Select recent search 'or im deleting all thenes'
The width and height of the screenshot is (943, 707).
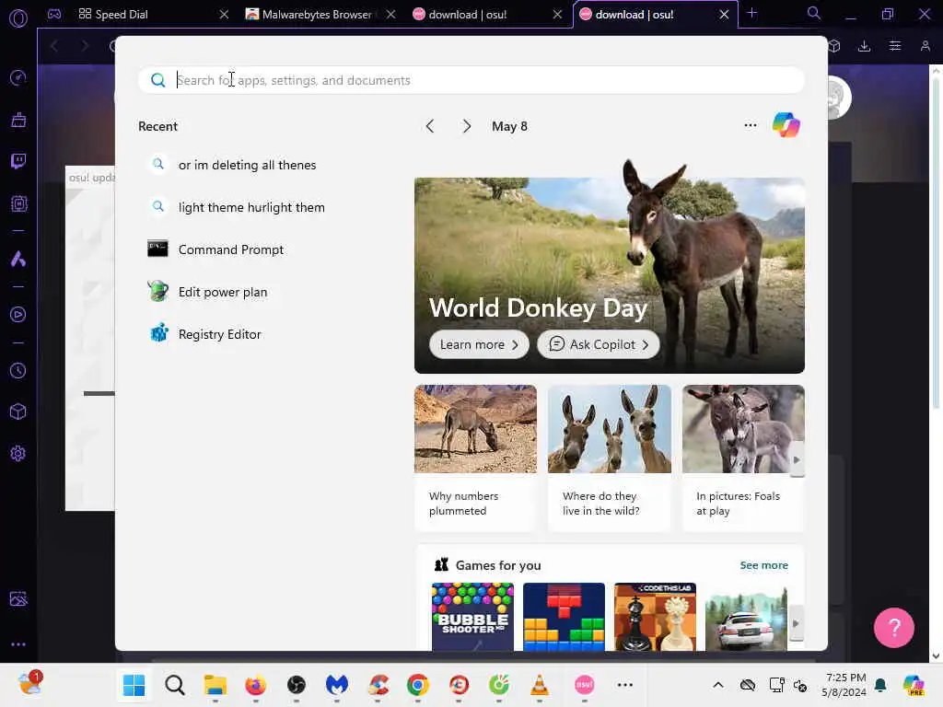tap(247, 165)
